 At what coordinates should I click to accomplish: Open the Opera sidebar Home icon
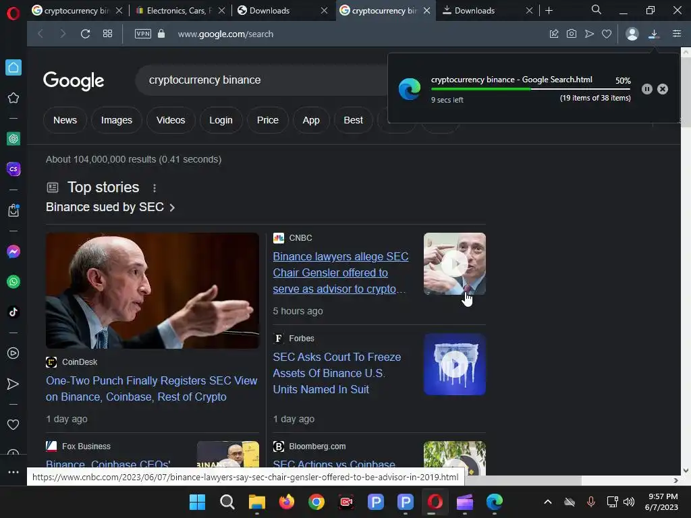tap(13, 67)
